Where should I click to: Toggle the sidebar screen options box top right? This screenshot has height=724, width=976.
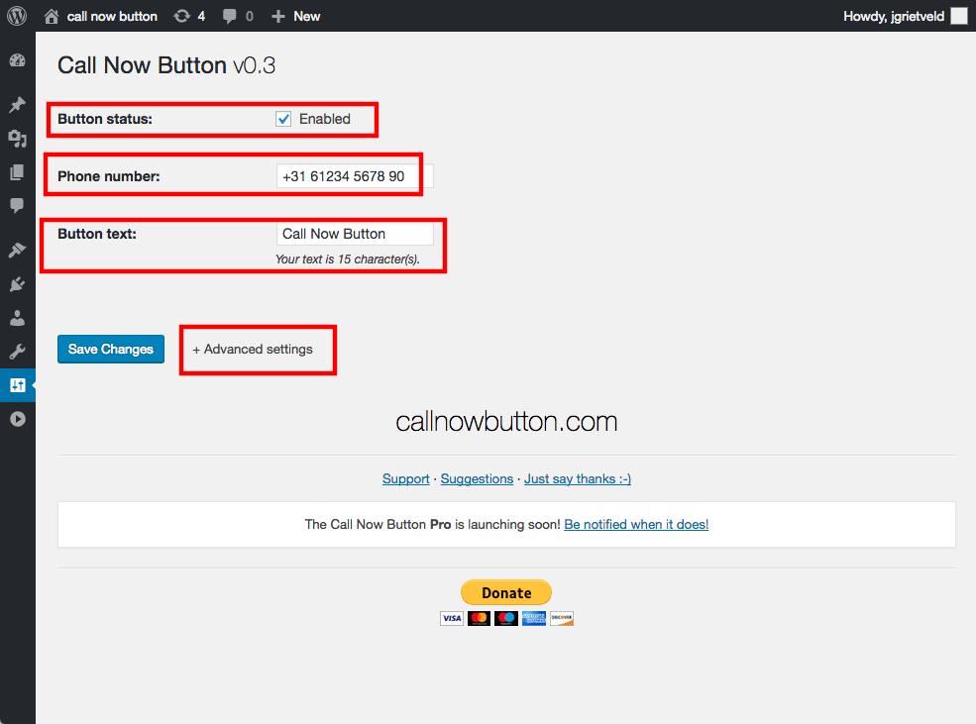pyautogui.click(x=957, y=16)
